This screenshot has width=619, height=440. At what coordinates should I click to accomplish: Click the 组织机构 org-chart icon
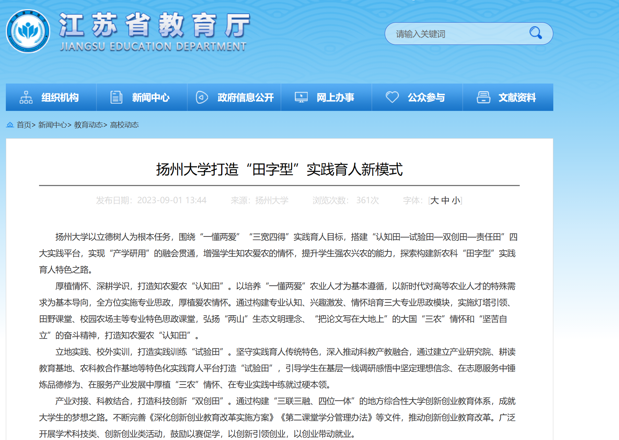(x=26, y=97)
